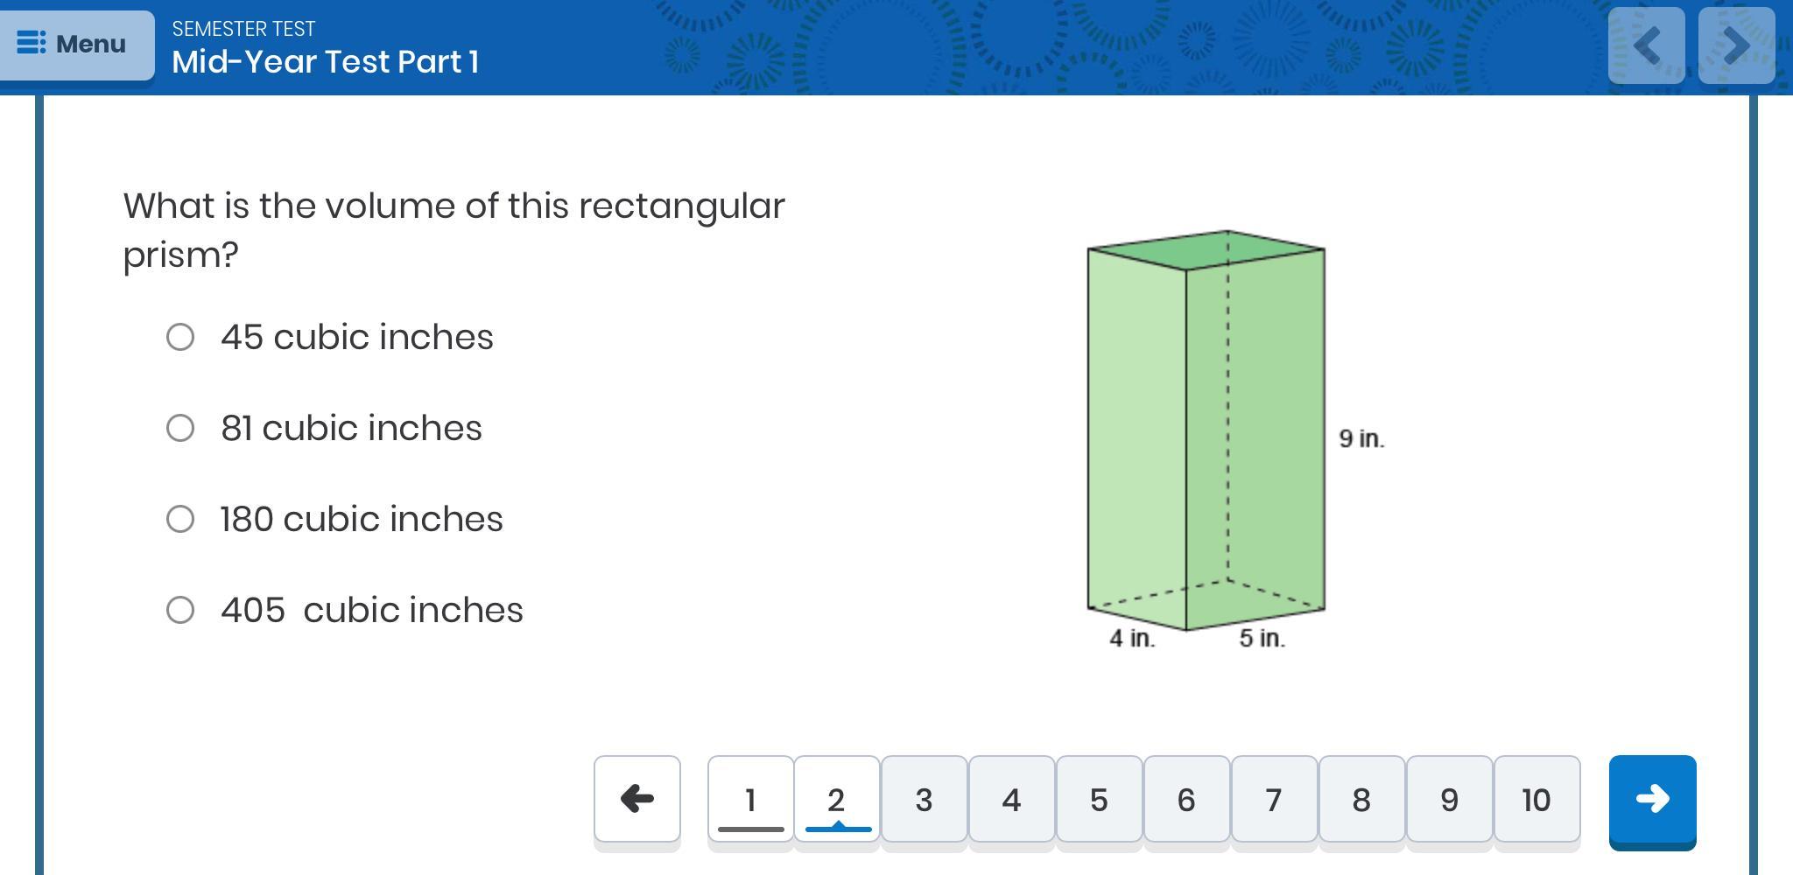The height and width of the screenshot is (875, 1793).
Task: Click the current question 2 tab
Action: click(836, 800)
